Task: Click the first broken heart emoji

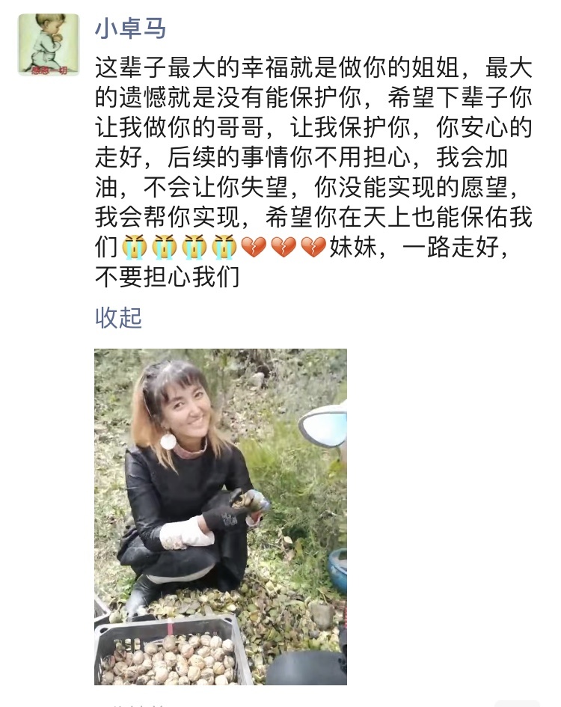Action: coord(254,247)
